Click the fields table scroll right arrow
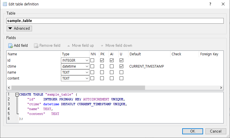 click(221, 88)
